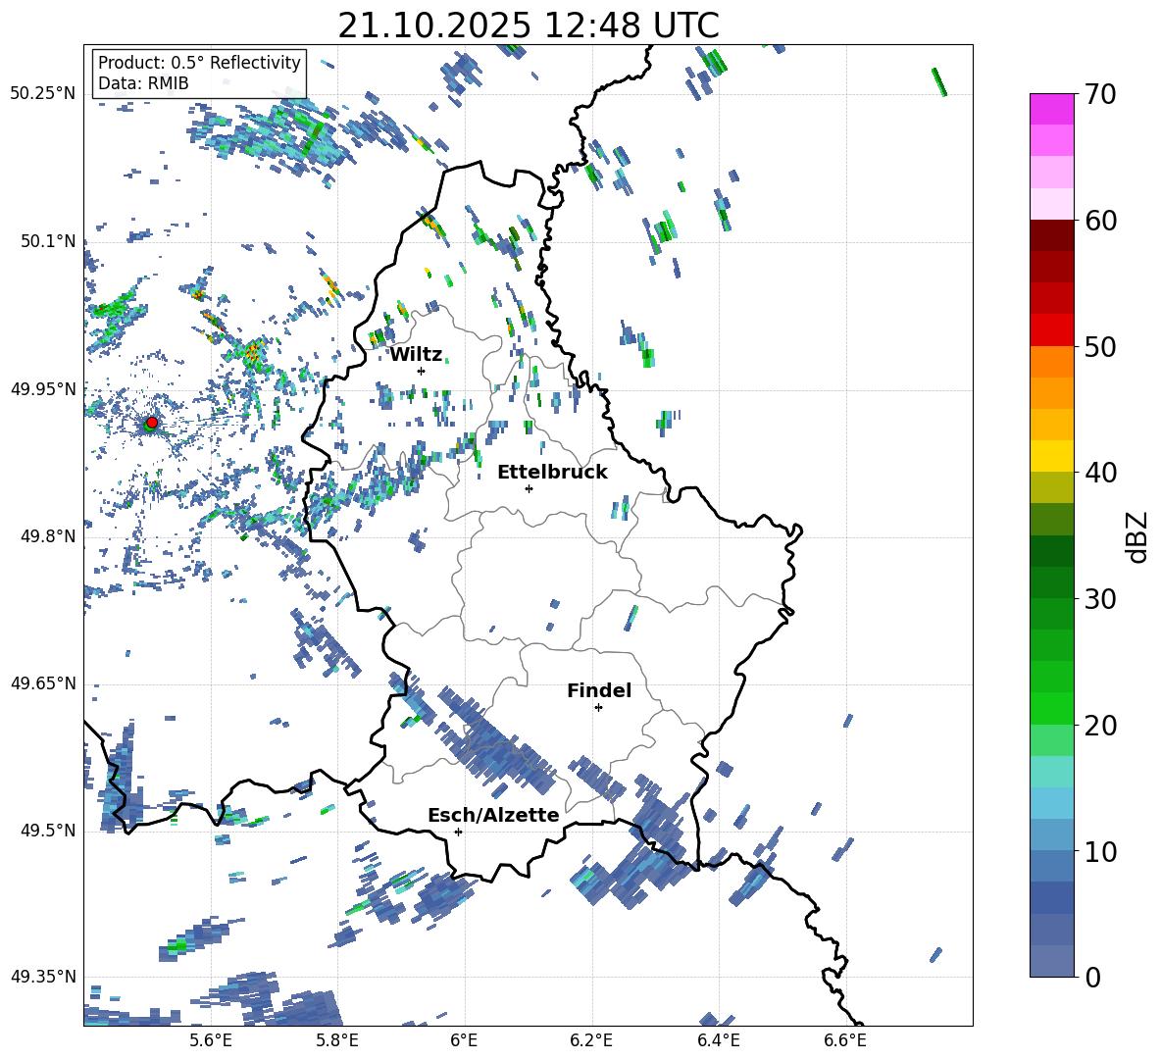Image resolution: width=1161 pixels, height=1060 pixels.
Task: Click the 49.5°N latitude label
Action: click(48, 831)
